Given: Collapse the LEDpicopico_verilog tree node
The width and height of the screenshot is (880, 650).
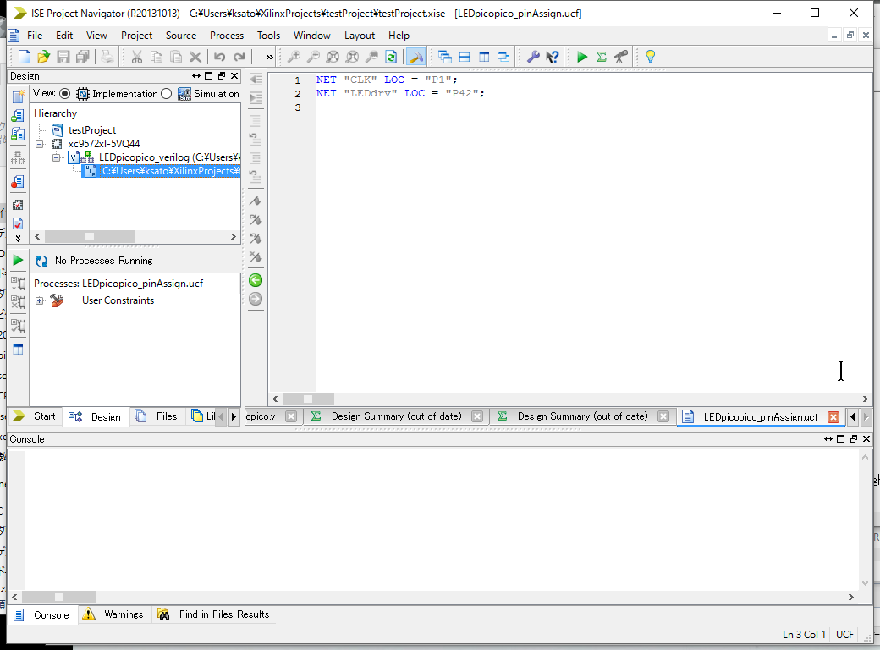Looking at the screenshot, I should click(56, 157).
